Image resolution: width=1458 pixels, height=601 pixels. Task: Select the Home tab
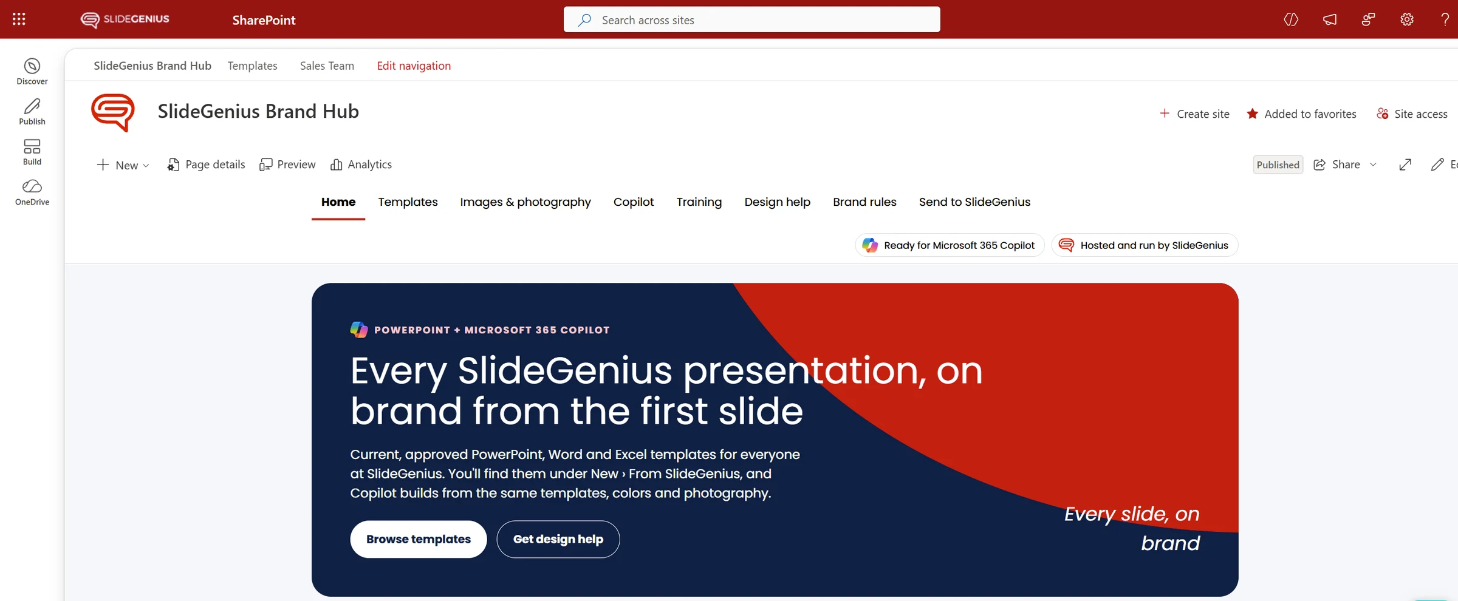click(x=338, y=202)
